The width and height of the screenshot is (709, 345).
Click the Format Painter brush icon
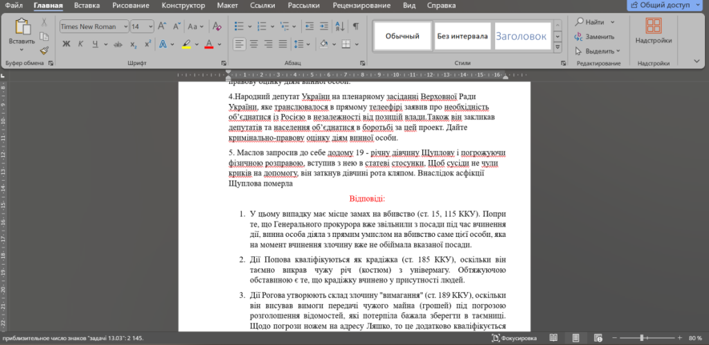[44, 50]
